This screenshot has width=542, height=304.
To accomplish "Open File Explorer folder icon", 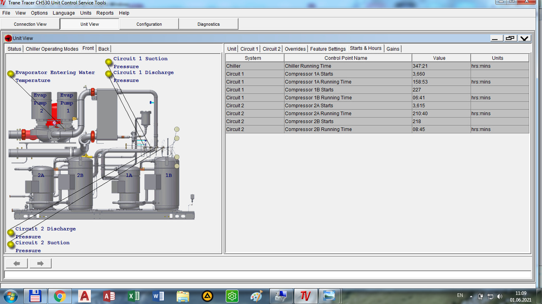I will tap(183, 296).
